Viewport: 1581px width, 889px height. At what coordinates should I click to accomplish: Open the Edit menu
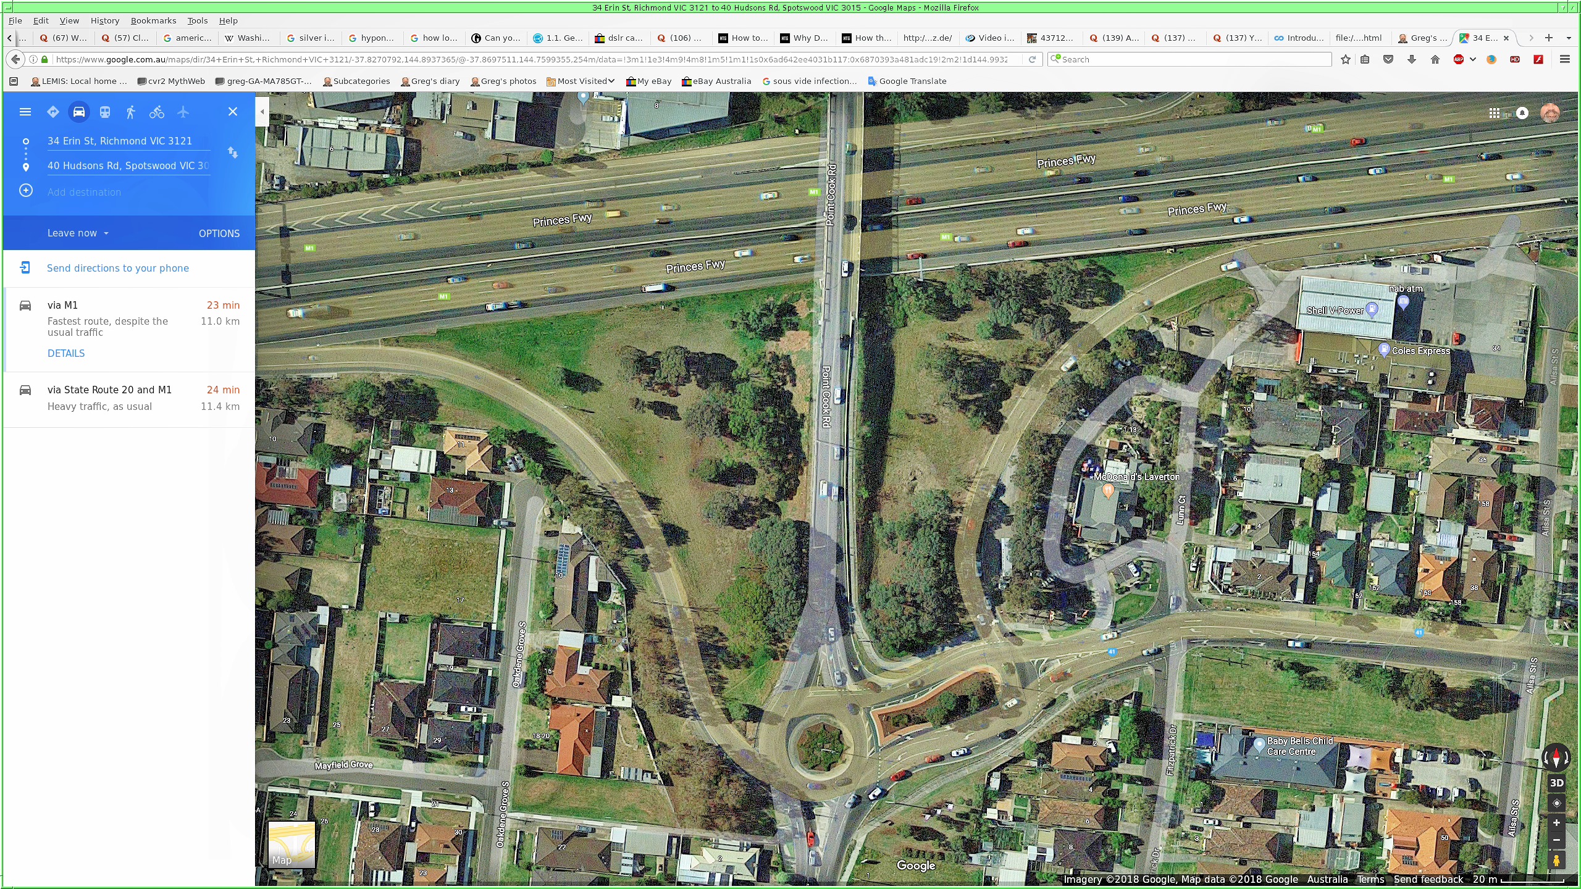(x=41, y=20)
